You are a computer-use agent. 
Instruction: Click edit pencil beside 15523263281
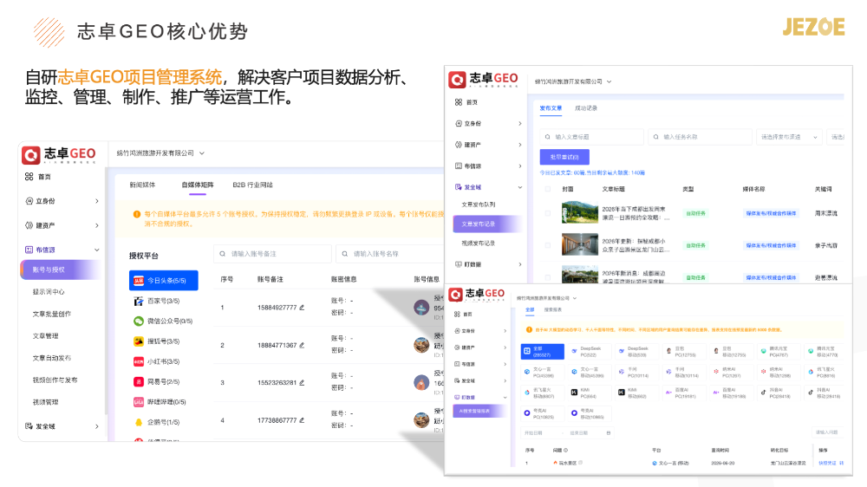click(302, 382)
